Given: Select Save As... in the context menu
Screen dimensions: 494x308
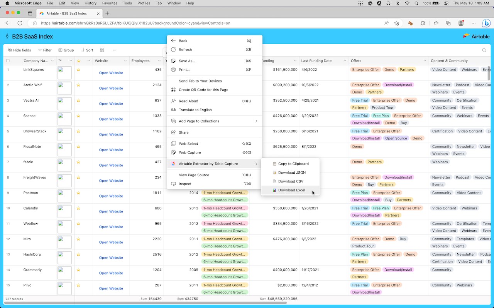Looking at the screenshot, I should (215, 61).
